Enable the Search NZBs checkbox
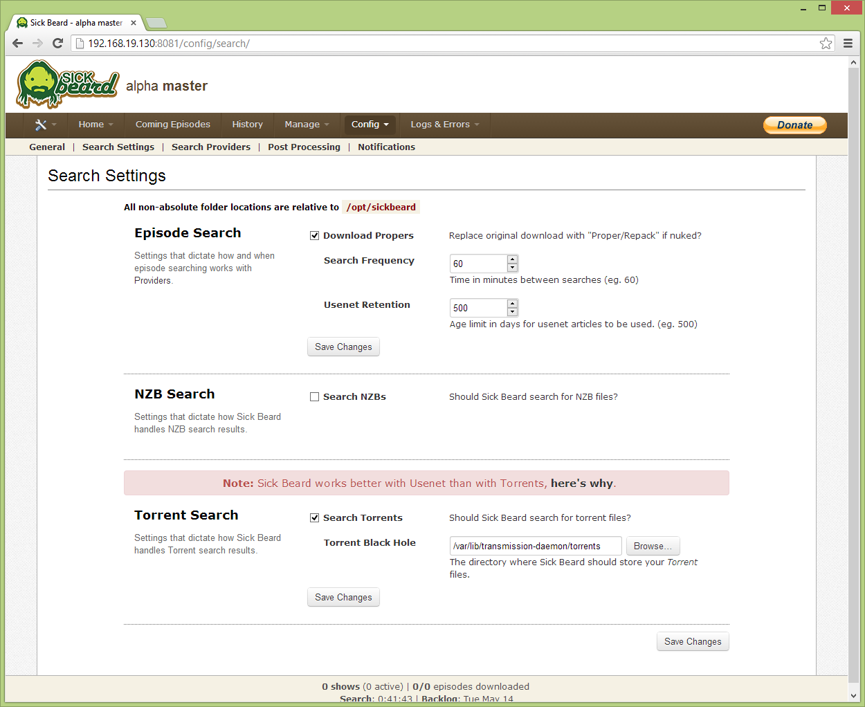865x707 pixels. (314, 397)
